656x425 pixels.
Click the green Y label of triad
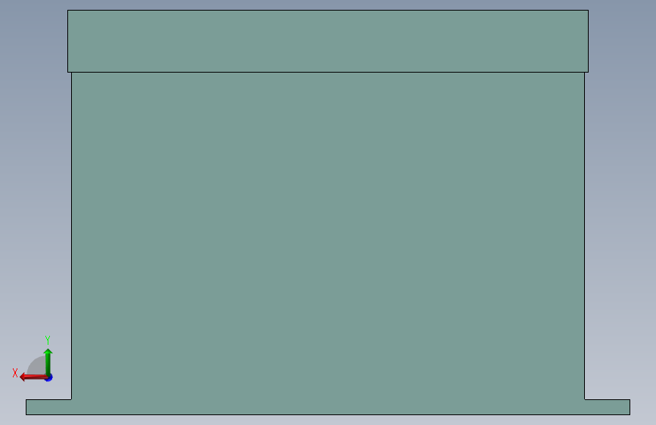[x=48, y=340]
